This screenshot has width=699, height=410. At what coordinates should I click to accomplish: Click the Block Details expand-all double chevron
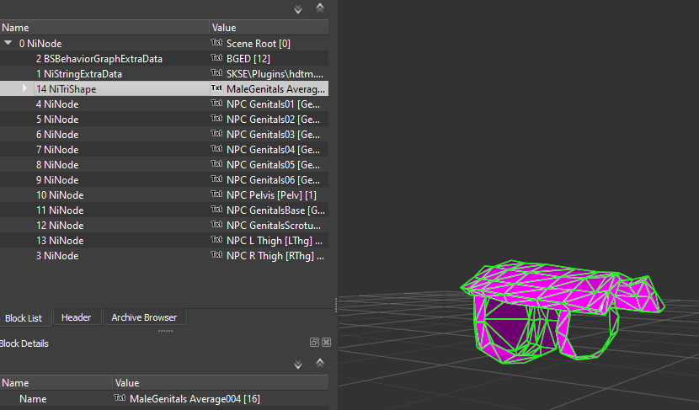pyautogui.click(x=298, y=364)
